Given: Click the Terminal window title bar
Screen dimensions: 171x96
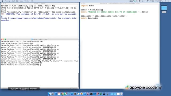Looking at the screenshot, I should point(40,39).
